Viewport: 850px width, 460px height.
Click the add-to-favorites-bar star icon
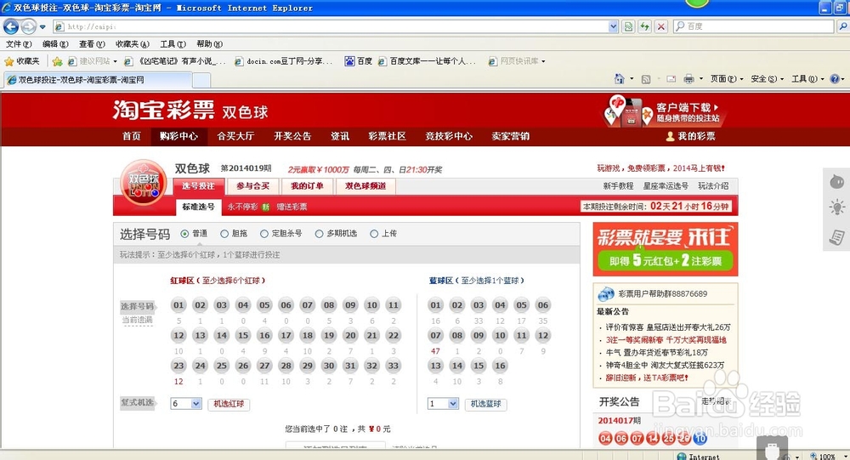(57, 61)
